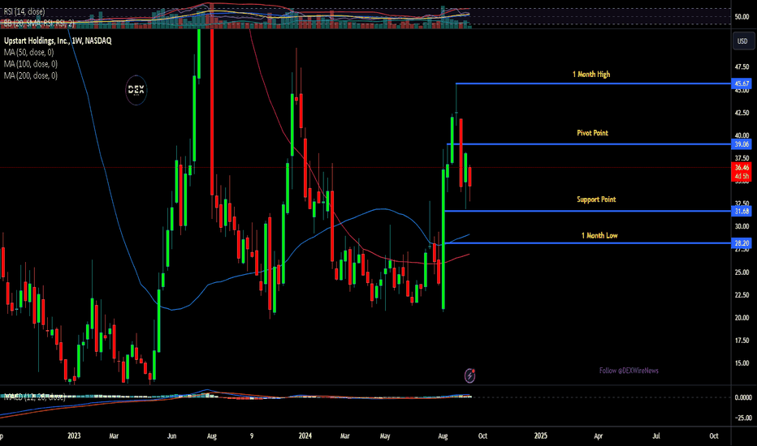Click the 31.68 price tag

tap(742, 211)
